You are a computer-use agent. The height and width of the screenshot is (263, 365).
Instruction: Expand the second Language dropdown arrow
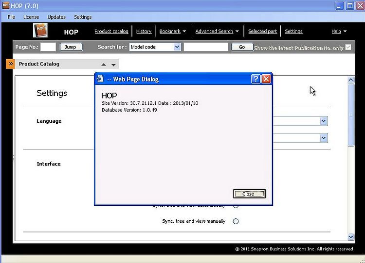coord(323,138)
